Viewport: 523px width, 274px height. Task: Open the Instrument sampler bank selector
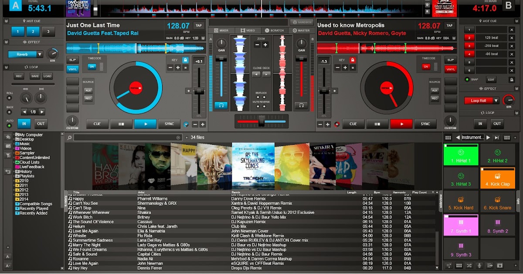coord(473,137)
